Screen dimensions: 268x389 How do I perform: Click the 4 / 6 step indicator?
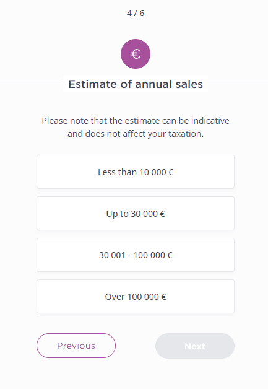(x=136, y=13)
